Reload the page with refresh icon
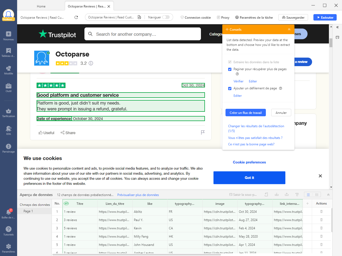The height and width of the screenshot is (256, 342). (76, 17)
